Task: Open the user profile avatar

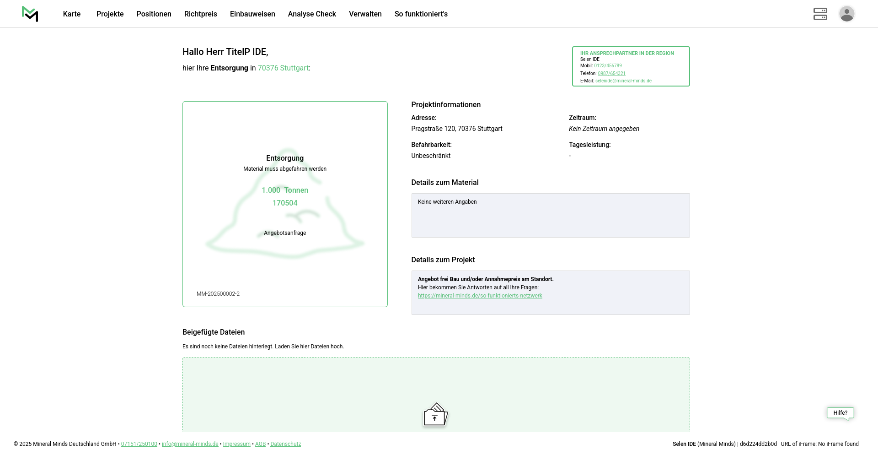Action: click(846, 14)
